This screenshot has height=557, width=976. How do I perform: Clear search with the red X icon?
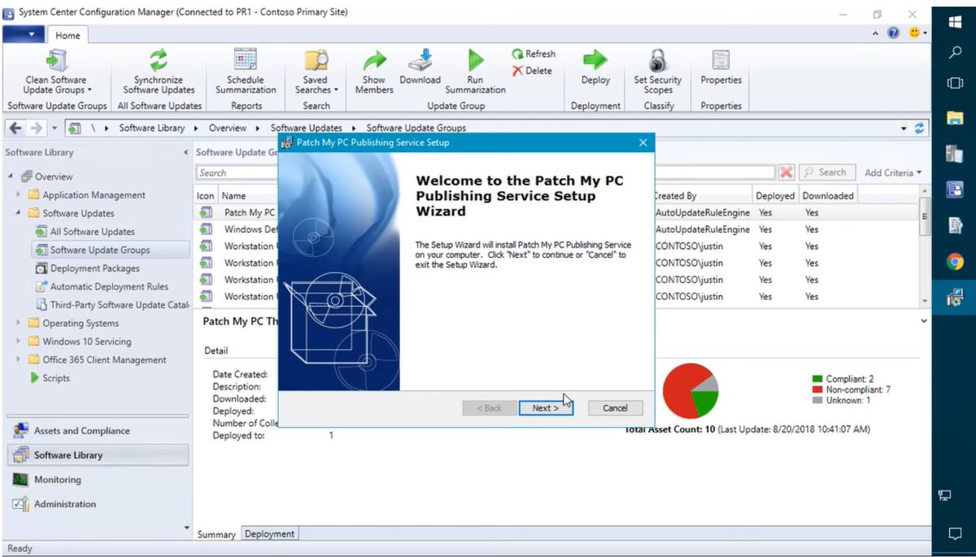[786, 172]
